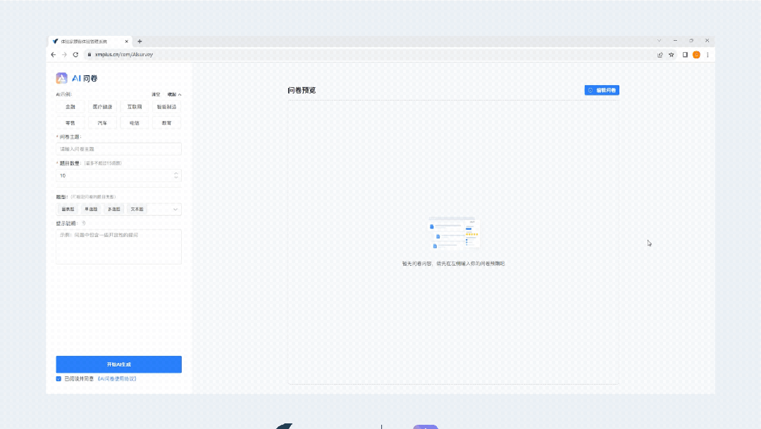Click the blue 编辑问卷 button

tap(602, 90)
